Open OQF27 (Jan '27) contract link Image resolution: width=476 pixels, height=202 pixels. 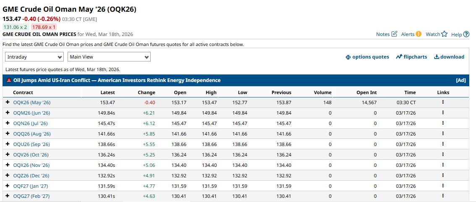pos(31,186)
